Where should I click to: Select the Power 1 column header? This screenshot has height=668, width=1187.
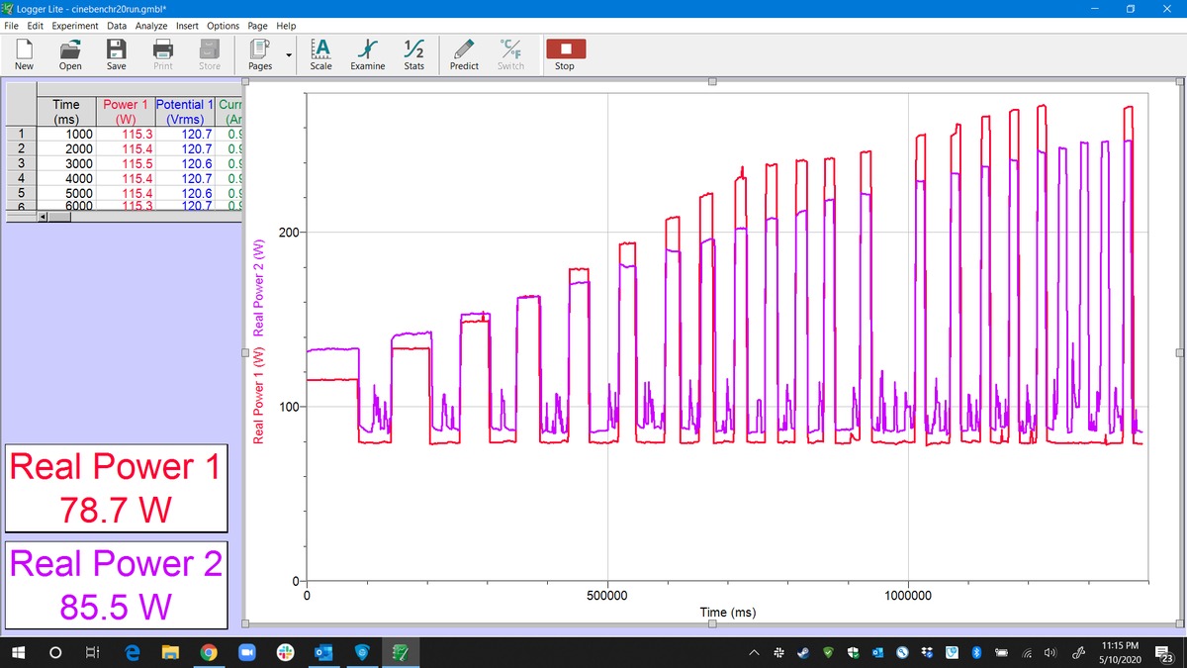click(x=126, y=111)
